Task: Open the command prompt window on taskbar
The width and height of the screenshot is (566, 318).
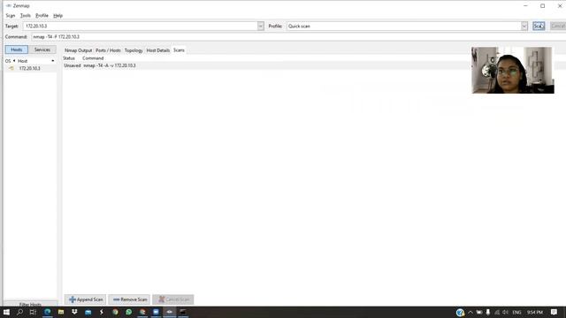Action: coord(183,312)
